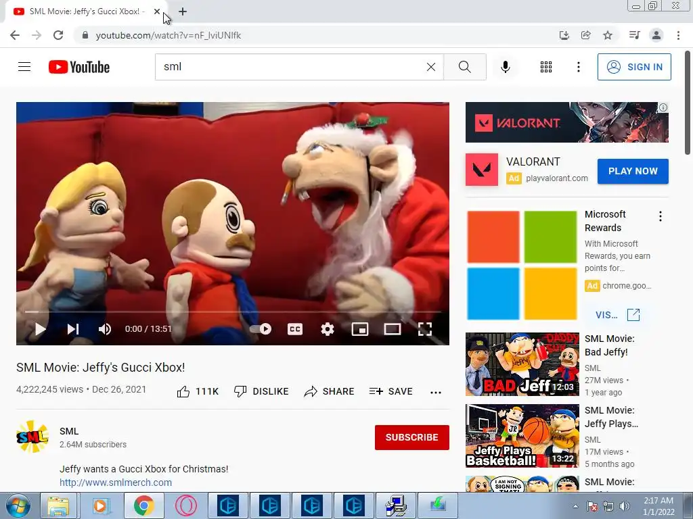Share this page icon in address bar
This screenshot has width=693, height=519.
[586, 35]
